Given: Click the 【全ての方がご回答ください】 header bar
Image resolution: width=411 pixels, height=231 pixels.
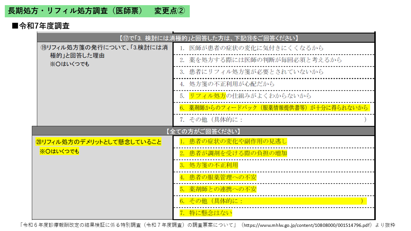Looking at the screenshot, I should point(203,131).
